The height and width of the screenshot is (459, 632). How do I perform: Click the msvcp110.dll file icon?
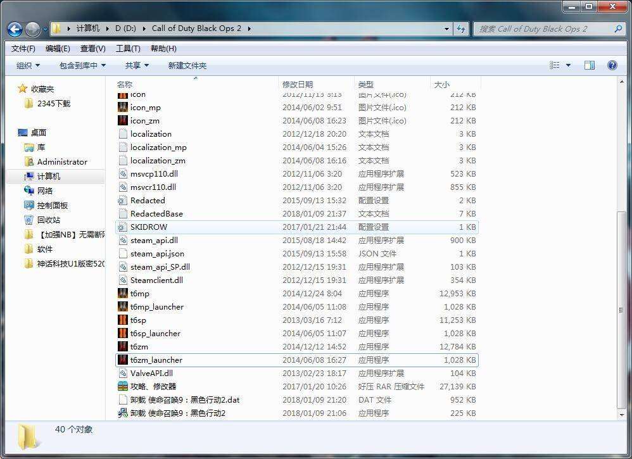tap(122, 173)
